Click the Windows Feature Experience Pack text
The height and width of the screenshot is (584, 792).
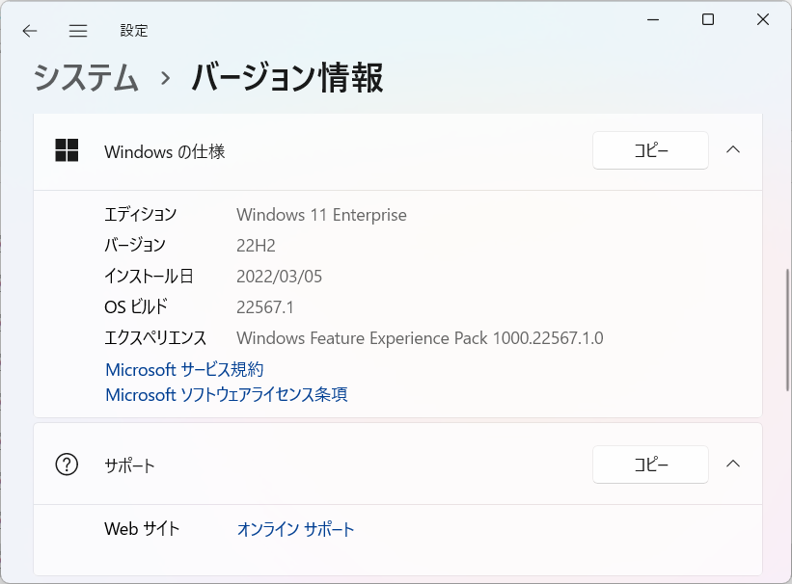[420, 338]
